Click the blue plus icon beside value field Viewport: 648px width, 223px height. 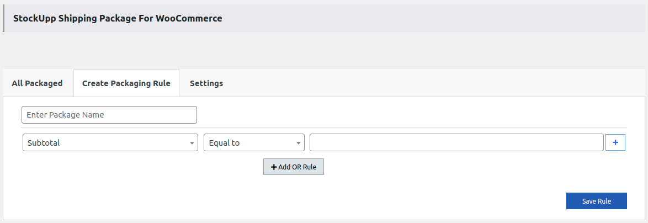click(x=615, y=142)
